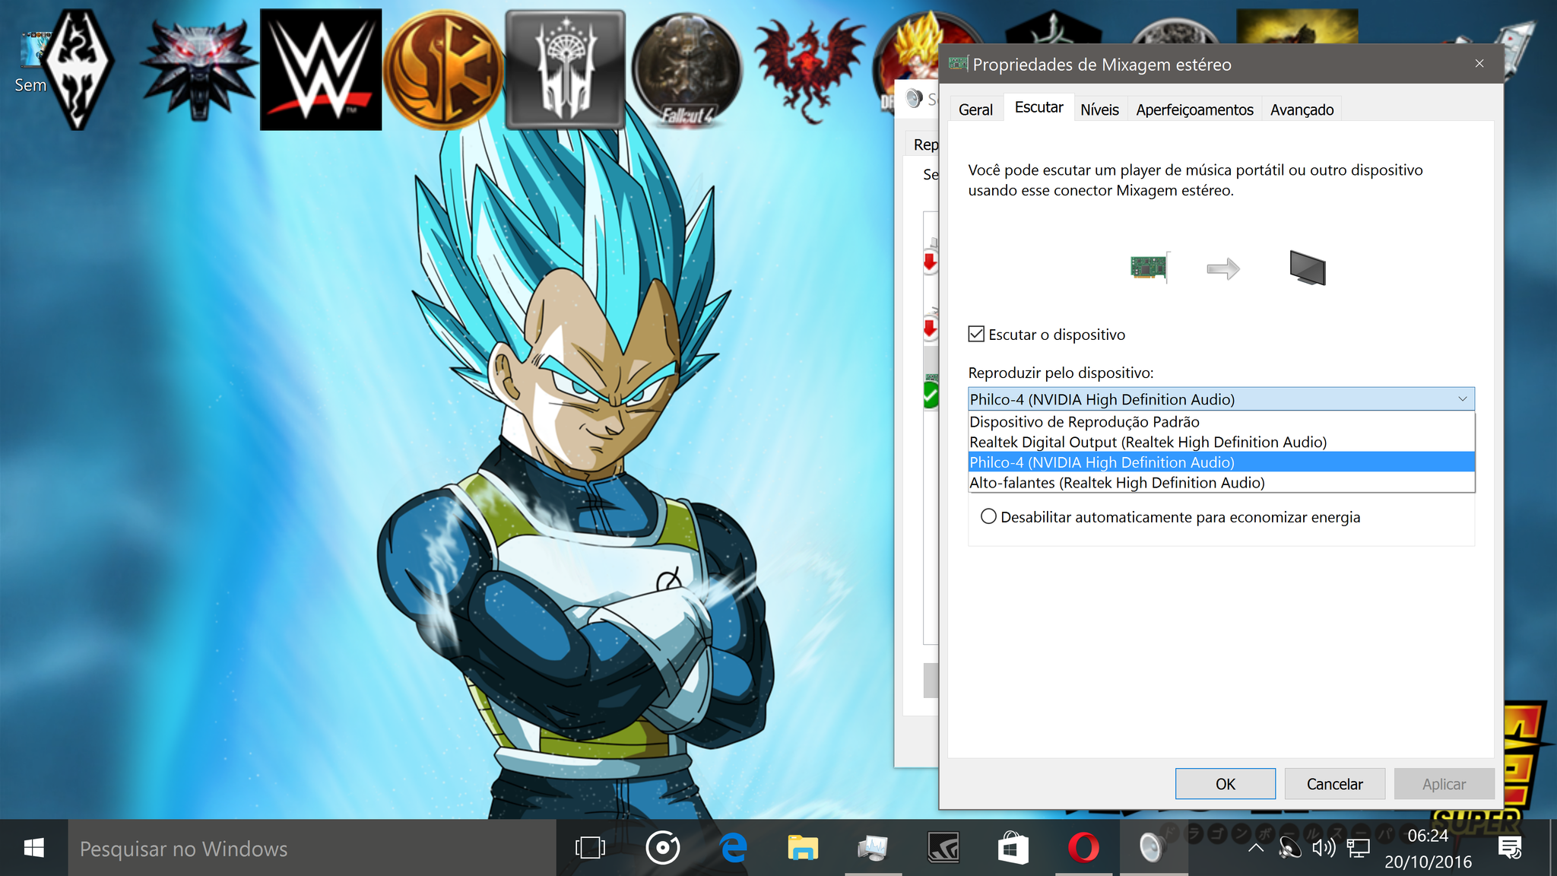Uncheck Escutar o dispositivo

pos(976,334)
